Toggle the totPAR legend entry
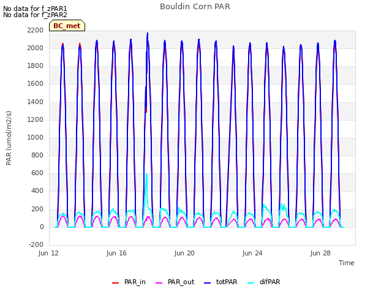392x294 pixels. tap(221, 282)
